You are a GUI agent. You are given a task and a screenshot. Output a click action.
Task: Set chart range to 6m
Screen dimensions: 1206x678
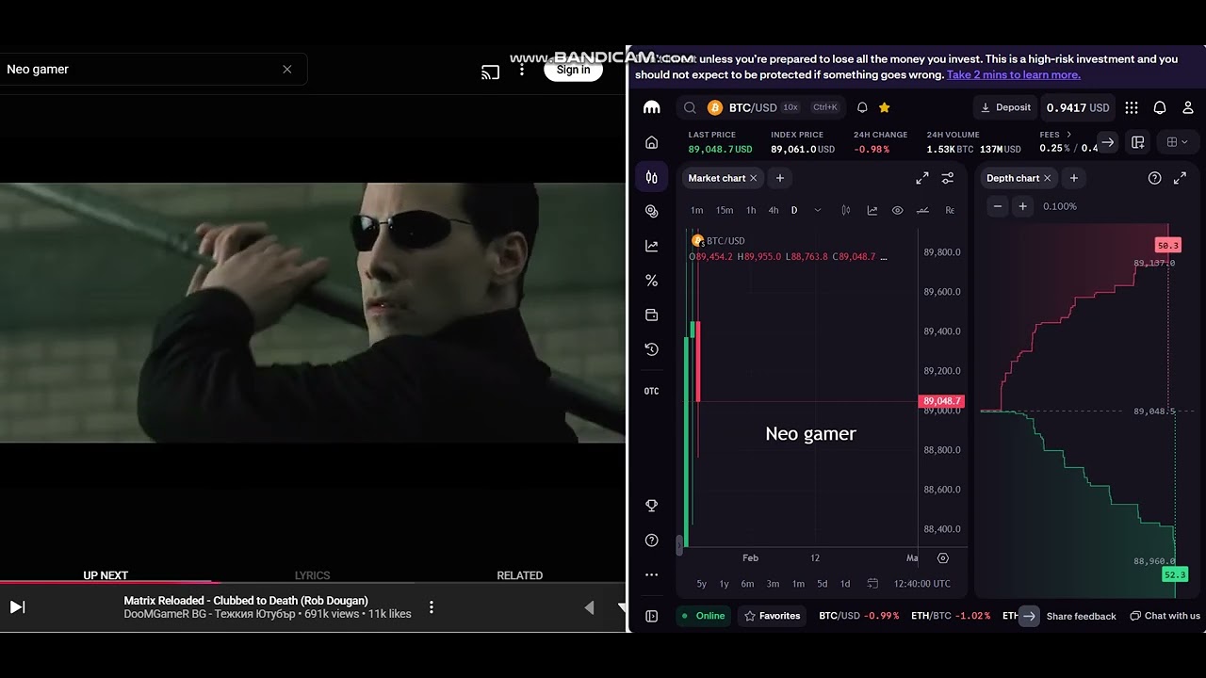pyautogui.click(x=747, y=584)
